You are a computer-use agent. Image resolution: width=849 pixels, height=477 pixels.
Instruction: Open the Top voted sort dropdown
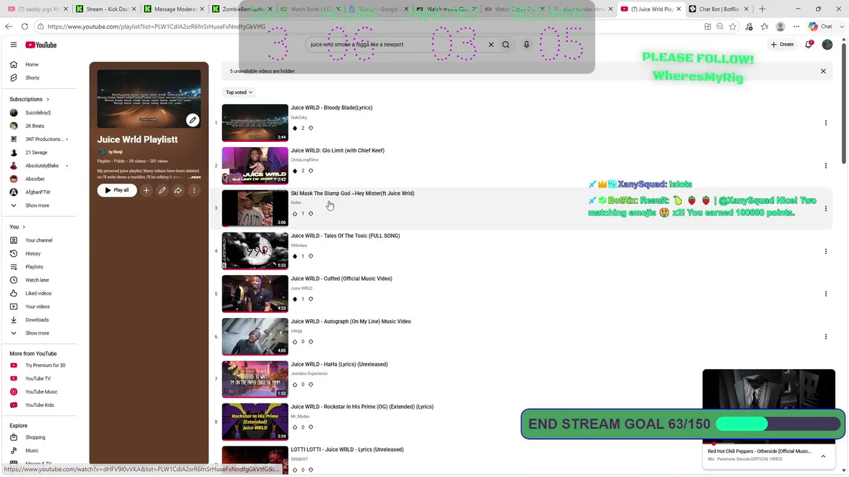(x=239, y=93)
